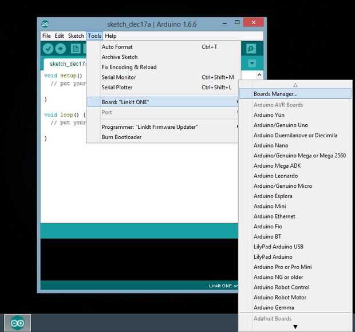
Task: Click the black console output area
Action: (139, 259)
